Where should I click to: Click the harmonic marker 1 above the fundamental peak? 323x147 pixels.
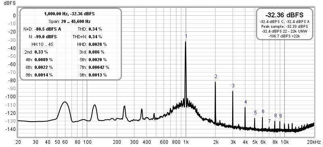point(186,36)
